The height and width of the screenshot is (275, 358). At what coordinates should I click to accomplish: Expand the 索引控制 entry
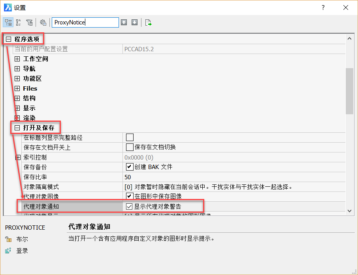tap(18, 157)
